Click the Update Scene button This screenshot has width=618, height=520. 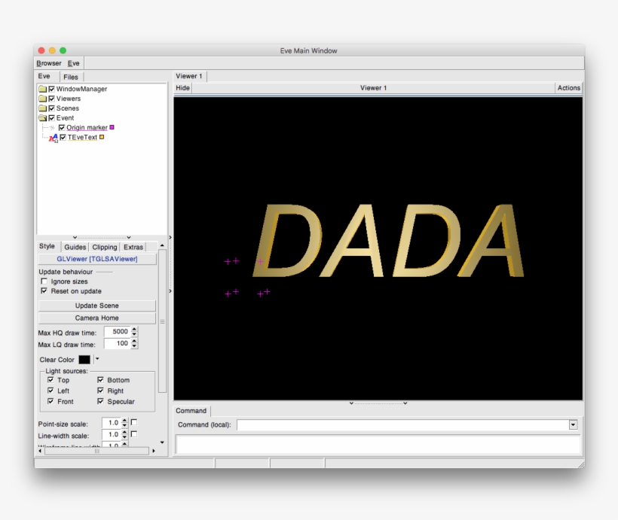(96, 306)
